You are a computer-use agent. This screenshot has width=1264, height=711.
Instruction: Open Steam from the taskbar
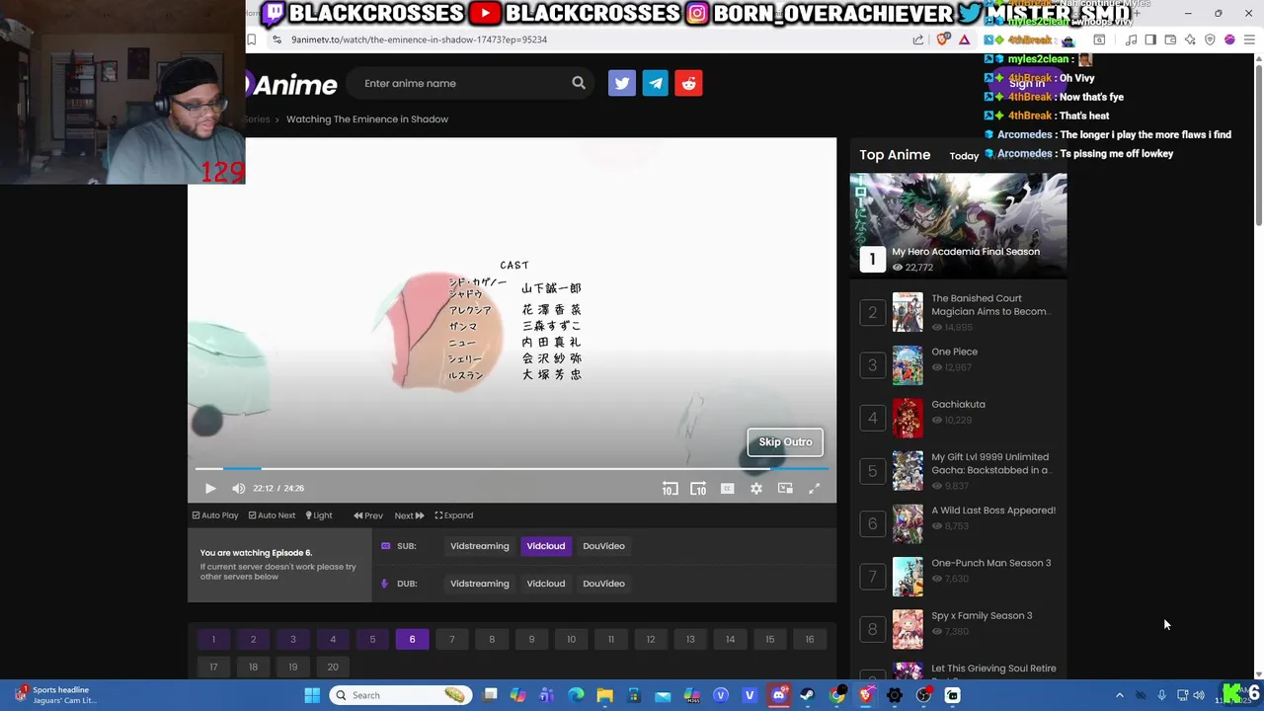(x=807, y=695)
